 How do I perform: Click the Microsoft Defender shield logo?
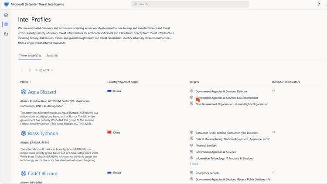[x=6, y=4]
